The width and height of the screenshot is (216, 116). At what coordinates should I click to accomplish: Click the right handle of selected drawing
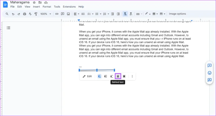point(114,70)
